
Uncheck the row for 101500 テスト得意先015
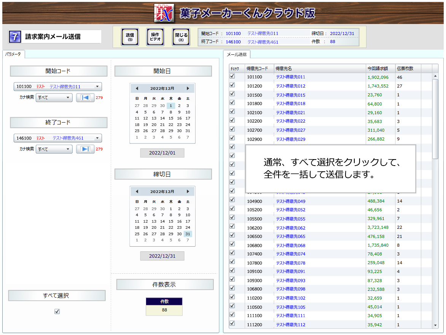coord(233,94)
